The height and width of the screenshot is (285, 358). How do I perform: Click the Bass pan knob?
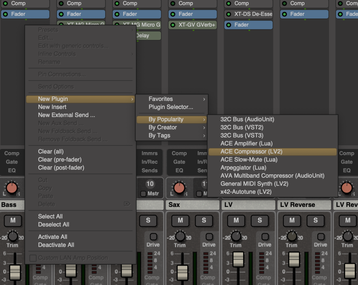[12, 188]
